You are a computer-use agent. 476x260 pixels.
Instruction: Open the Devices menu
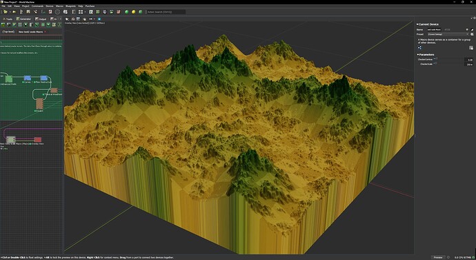click(x=50, y=6)
